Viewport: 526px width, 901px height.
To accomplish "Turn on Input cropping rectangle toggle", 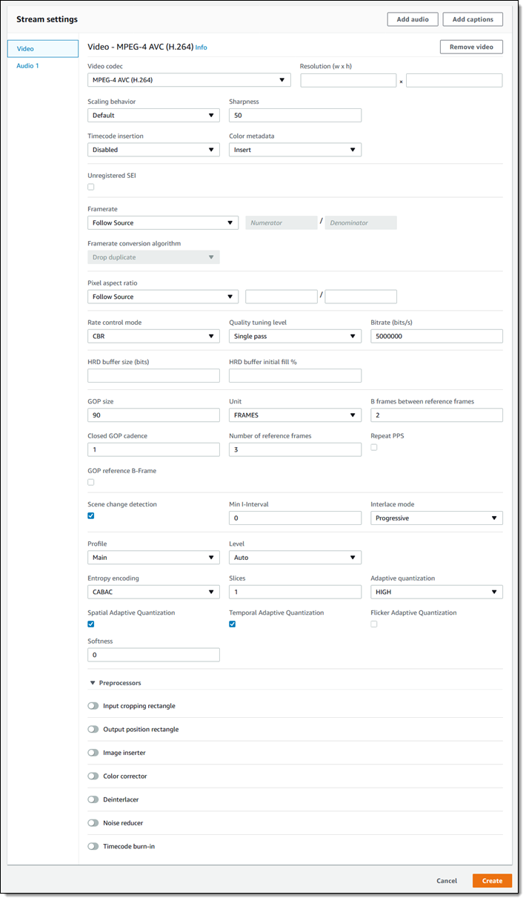I will pyautogui.click(x=93, y=706).
